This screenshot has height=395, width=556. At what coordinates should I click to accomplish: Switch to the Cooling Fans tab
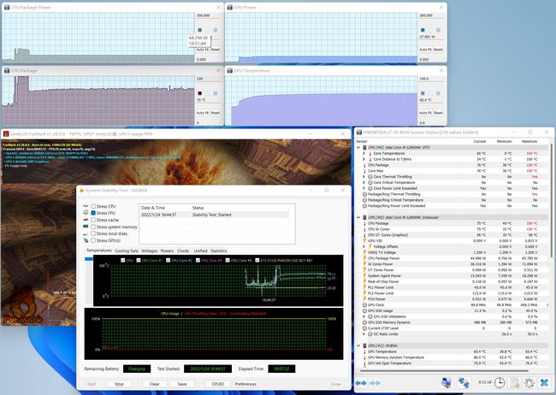coord(126,251)
